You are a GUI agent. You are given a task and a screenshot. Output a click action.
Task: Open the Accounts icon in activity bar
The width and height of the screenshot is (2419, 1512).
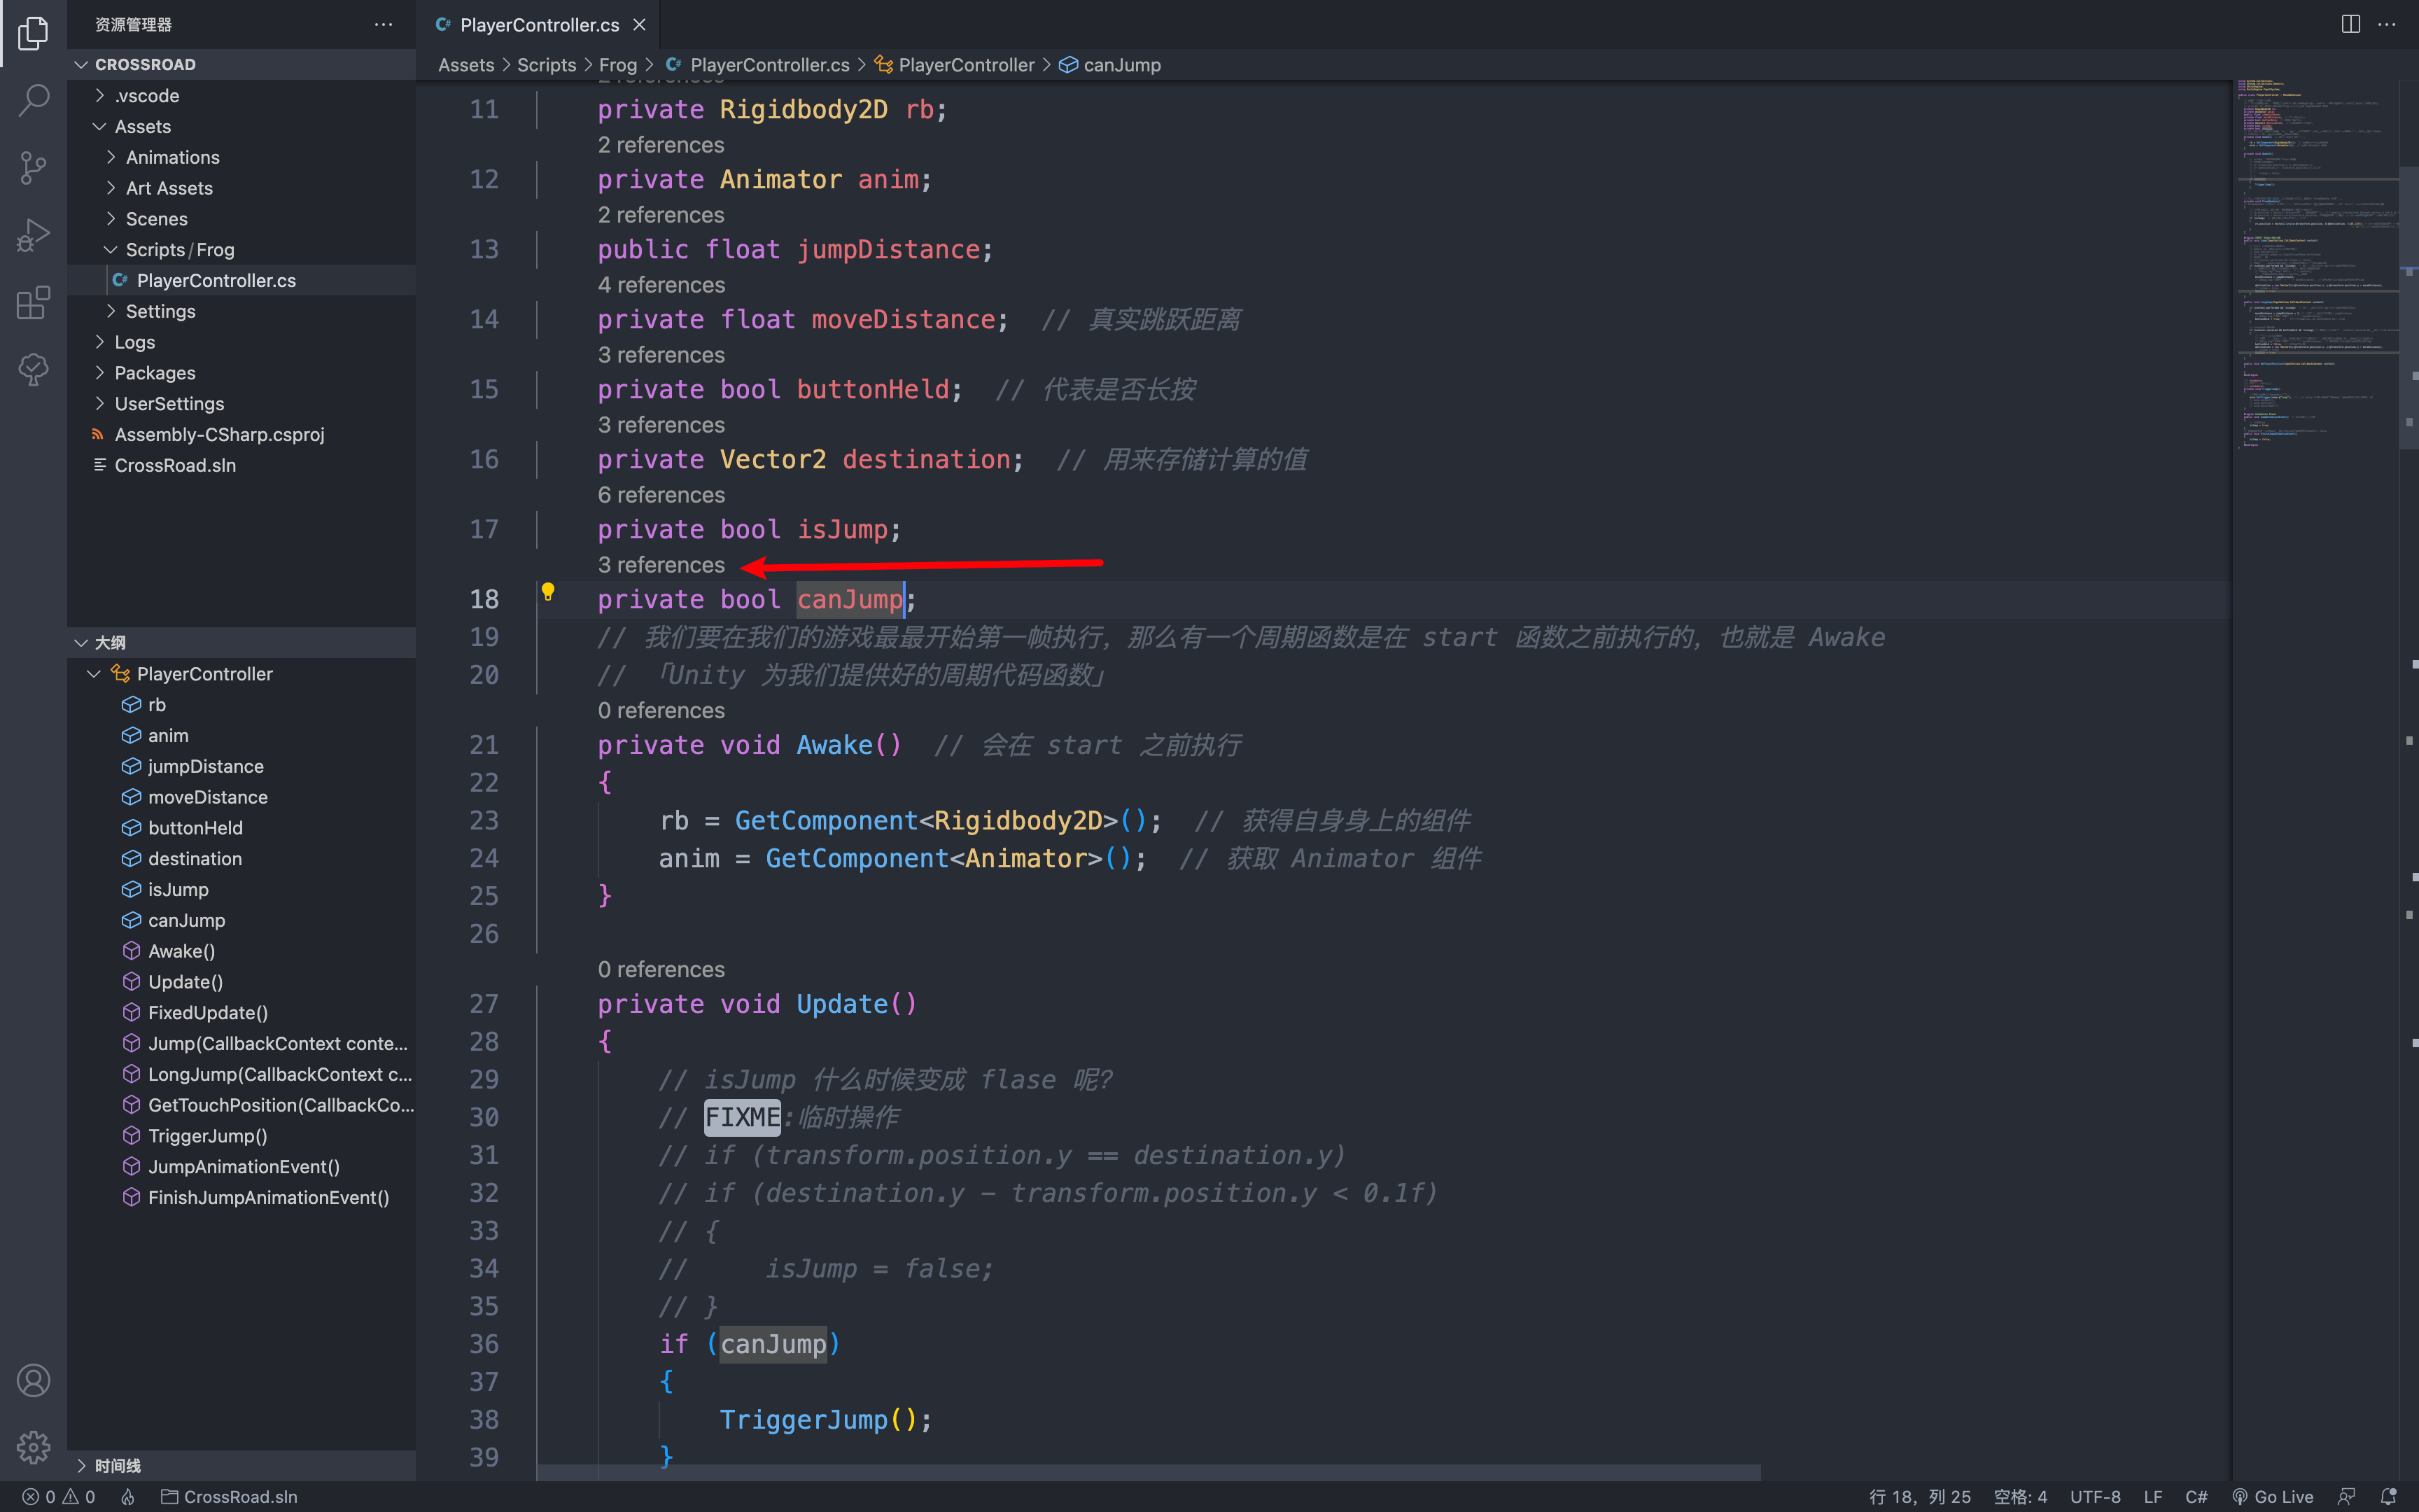[x=33, y=1380]
